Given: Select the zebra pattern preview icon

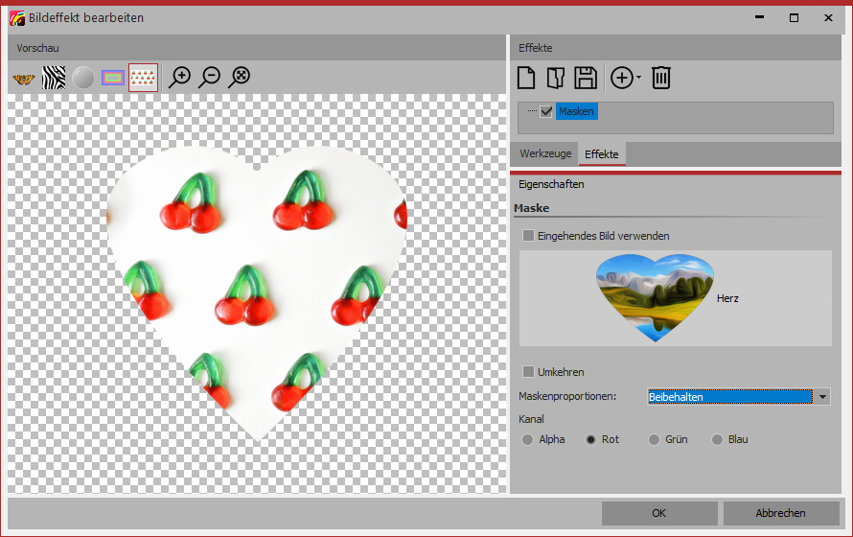Looking at the screenshot, I should tap(54, 78).
